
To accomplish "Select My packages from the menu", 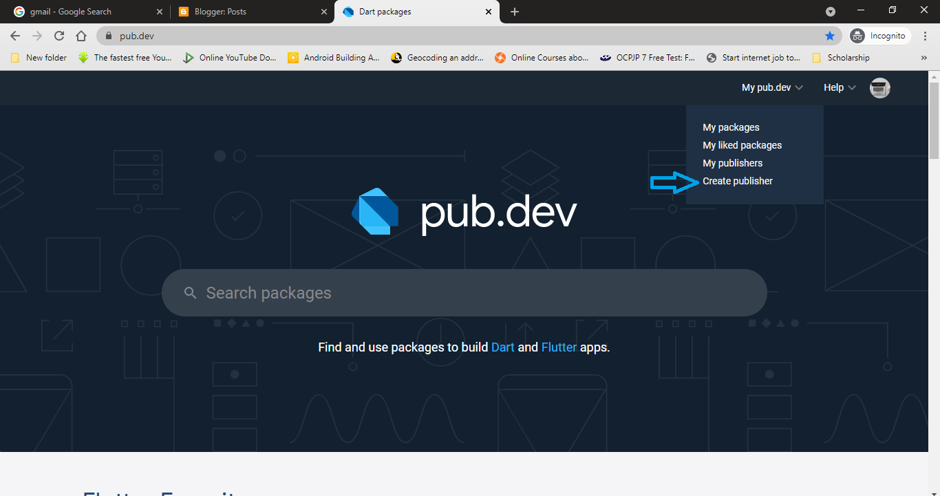I will click(731, 127).
